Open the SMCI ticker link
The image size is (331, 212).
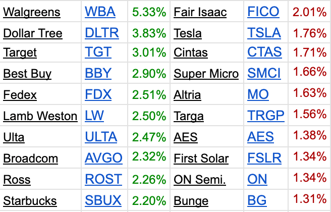264,73
